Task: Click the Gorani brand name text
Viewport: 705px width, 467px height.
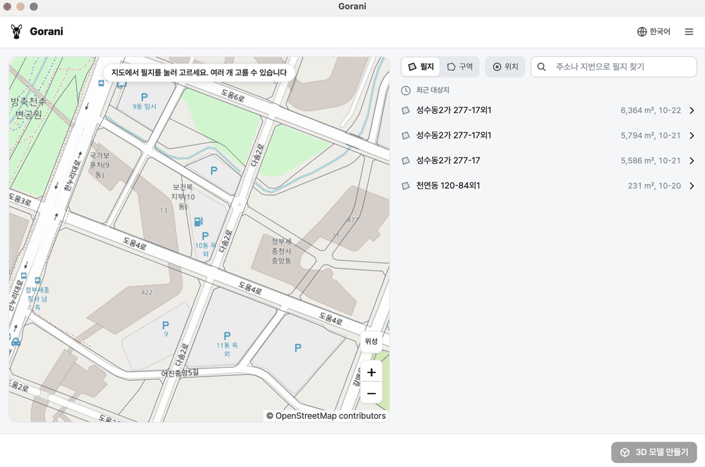Action: 46,32
